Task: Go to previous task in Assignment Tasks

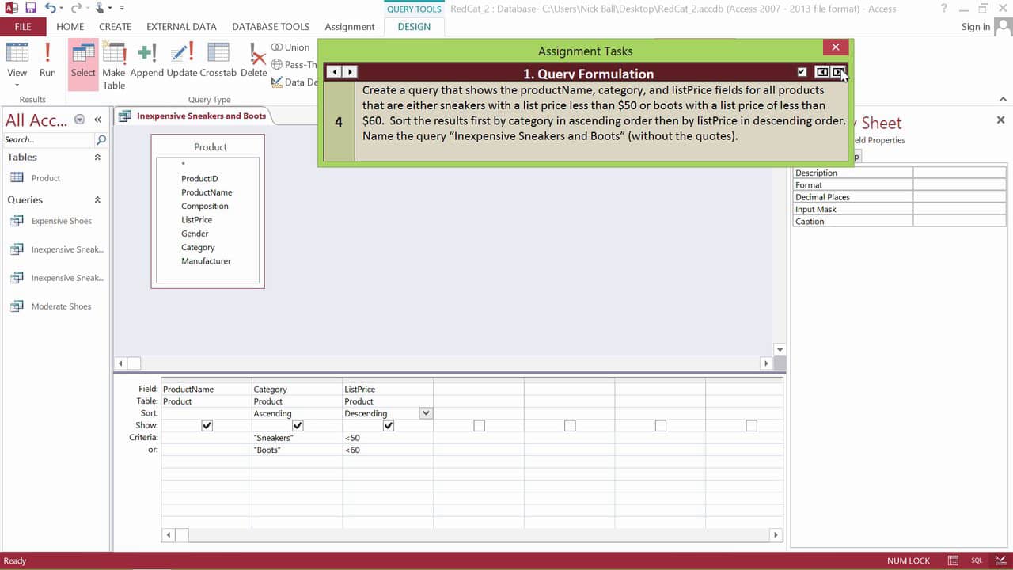Action: pos(334,72)
